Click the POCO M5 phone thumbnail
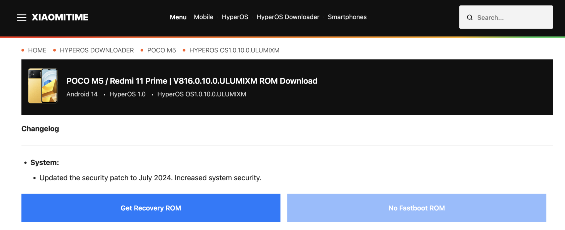565x230 pixels. [43, 86]
